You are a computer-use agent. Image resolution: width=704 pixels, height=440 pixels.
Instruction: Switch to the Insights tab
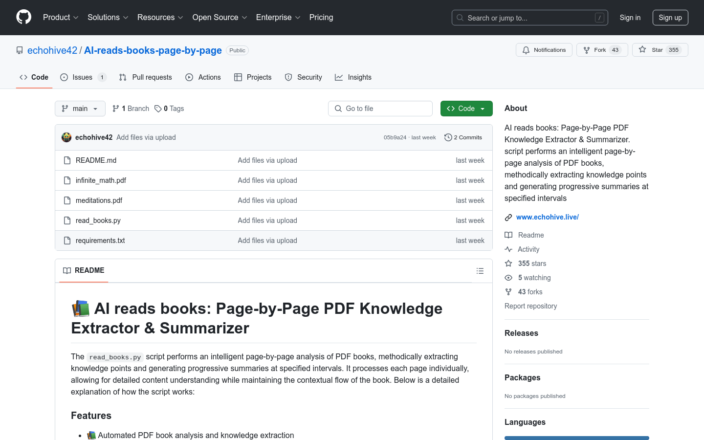(353, 77)
